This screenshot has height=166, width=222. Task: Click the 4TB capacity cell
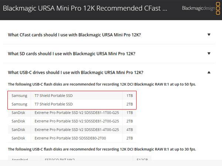(x=129, y=129)
